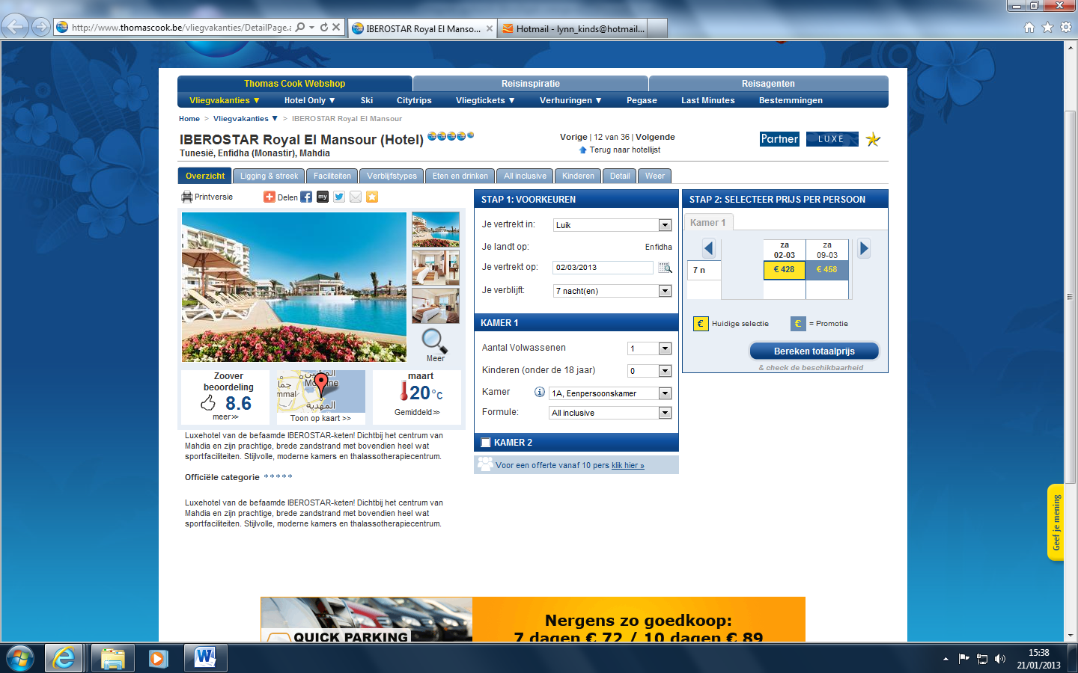Viewport: 1078px width, 673px height.
Task: Go back with the browser back button
Action: 15,28
